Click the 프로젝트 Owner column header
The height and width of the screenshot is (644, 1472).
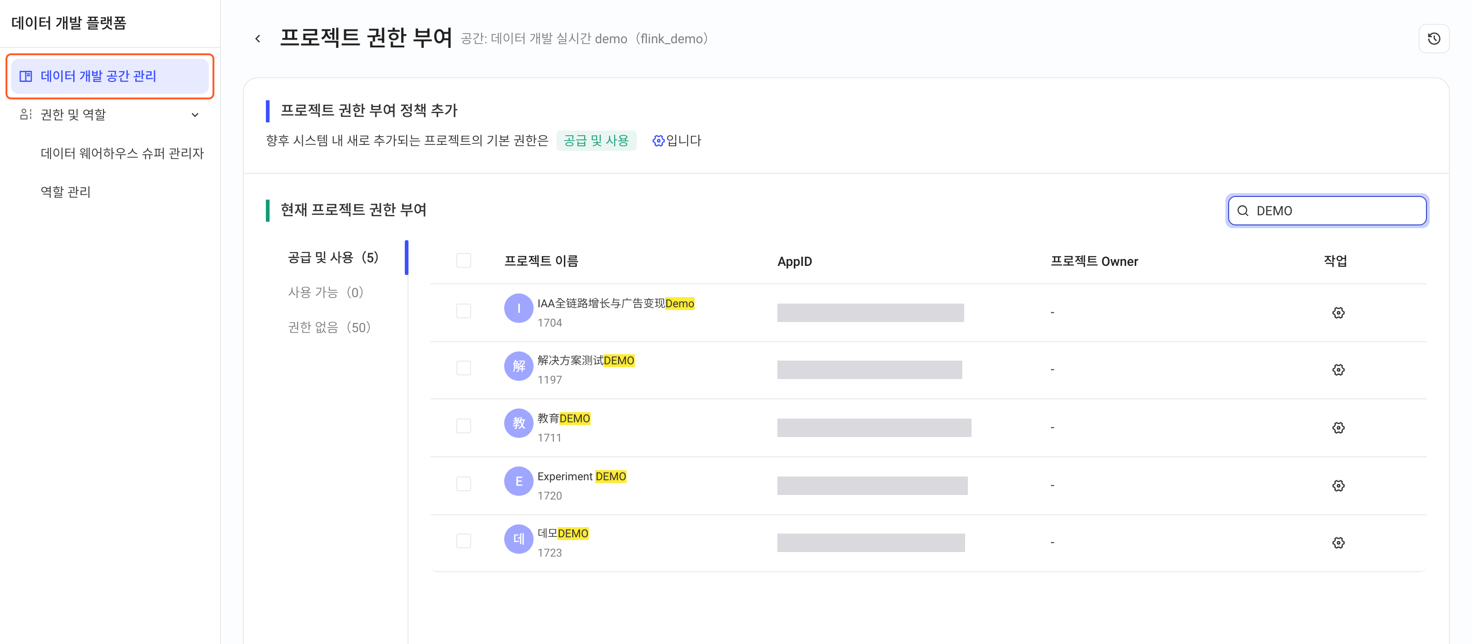pos(1094,261)
